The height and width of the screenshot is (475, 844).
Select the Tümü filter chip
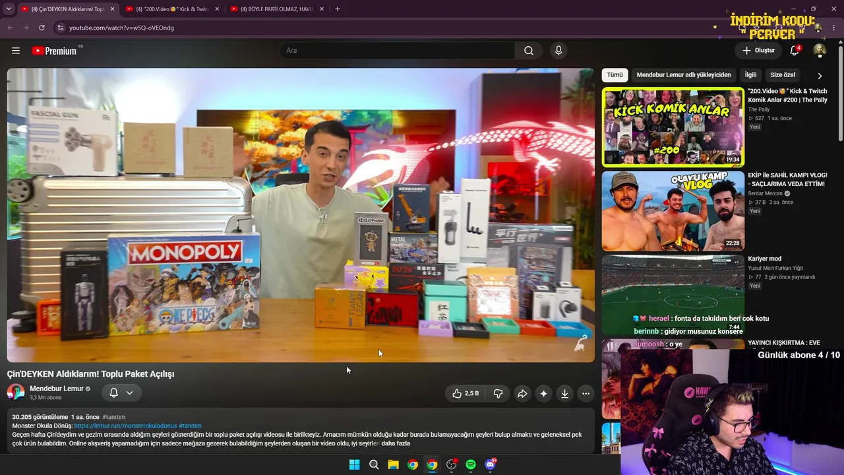(615, 75)
